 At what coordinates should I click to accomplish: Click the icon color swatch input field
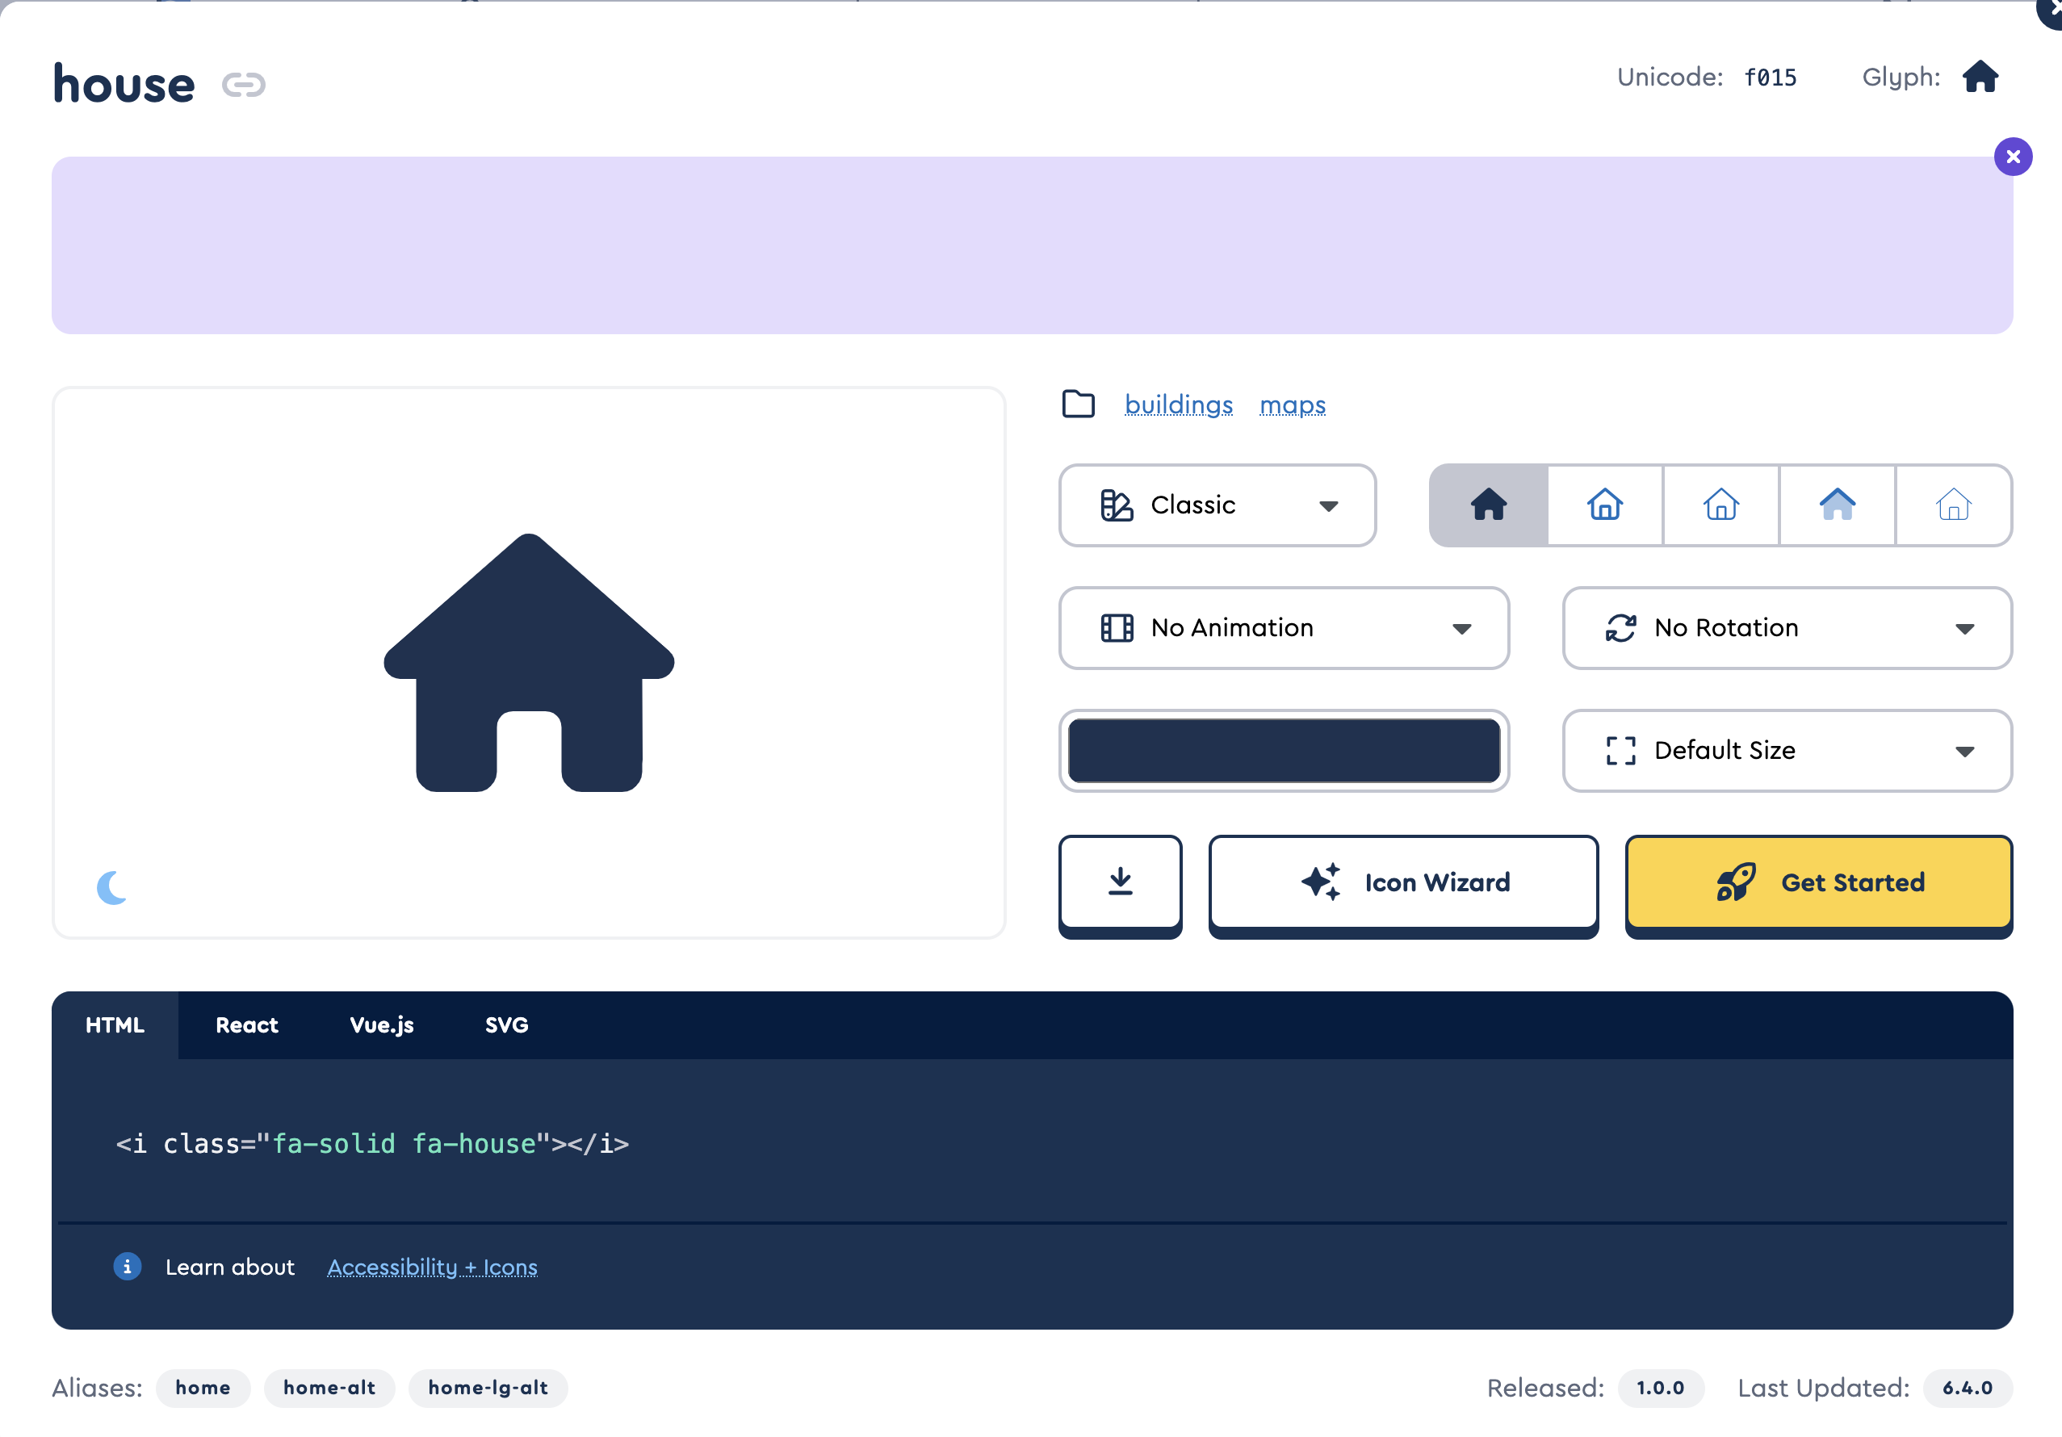[x=1283, y=751]
